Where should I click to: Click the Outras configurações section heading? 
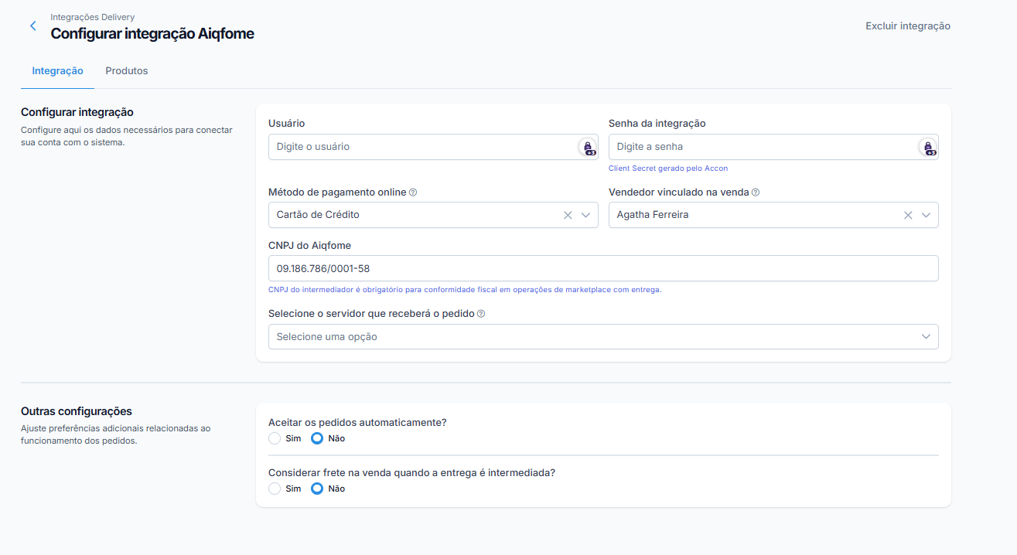click(x=77, y=411)
